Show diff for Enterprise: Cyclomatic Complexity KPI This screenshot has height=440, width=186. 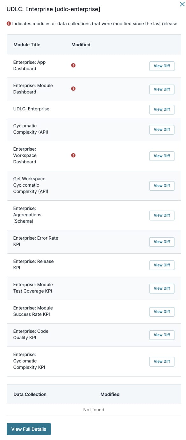(x=162, y=362)
